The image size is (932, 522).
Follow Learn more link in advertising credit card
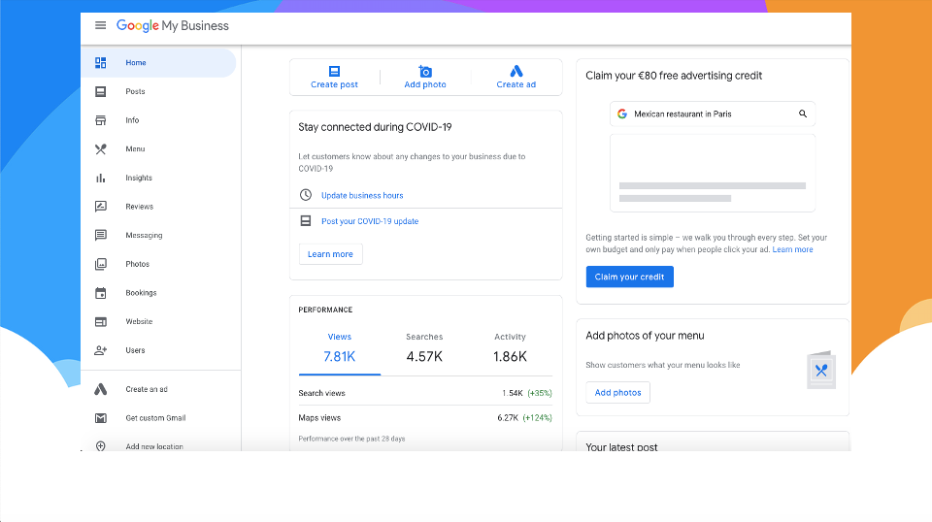tap(792, 249)
